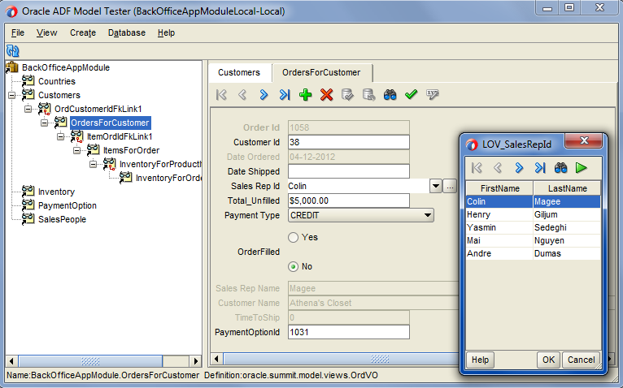Click the LastName column header

pyautogui.click(x=568, y=188)
